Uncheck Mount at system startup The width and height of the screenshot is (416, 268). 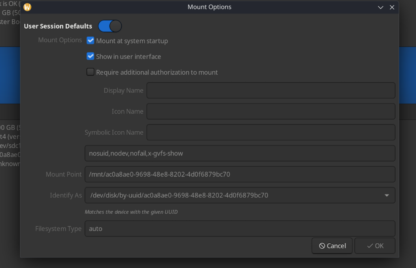[x=91, y=41]
